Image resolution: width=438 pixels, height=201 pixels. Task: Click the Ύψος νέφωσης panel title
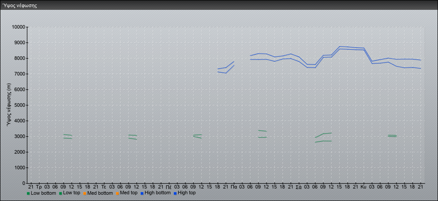pyautogui.click(x=19, y=6)
